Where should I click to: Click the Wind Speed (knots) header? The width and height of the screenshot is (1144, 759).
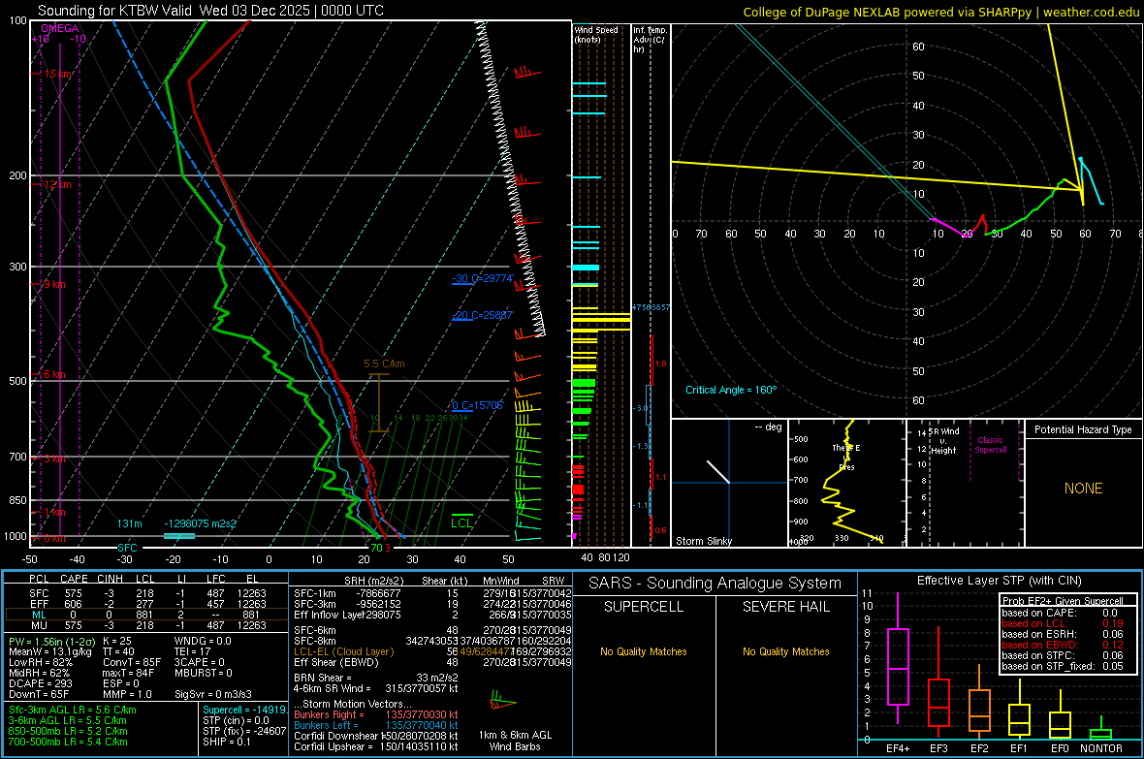coord(596,34)
